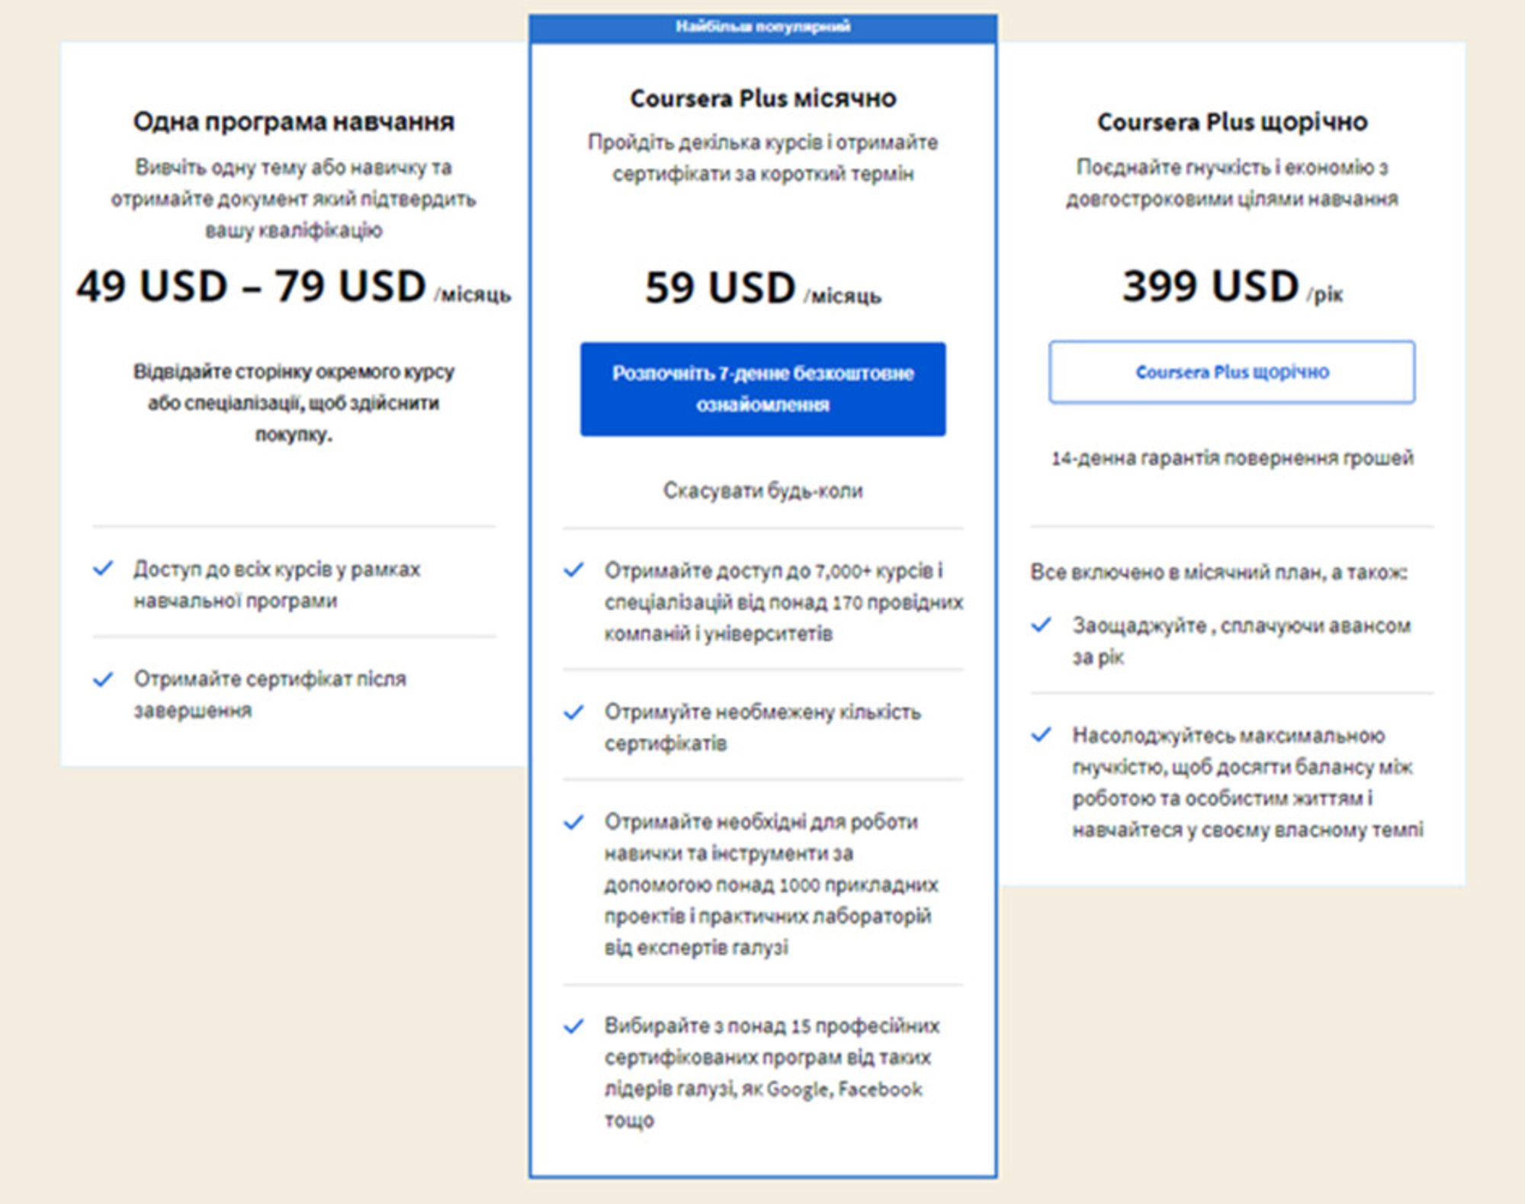1525x1204 pixels.
Task: Click checkmark next to '7,000+ курсів' feature
Action: [573, 570]
